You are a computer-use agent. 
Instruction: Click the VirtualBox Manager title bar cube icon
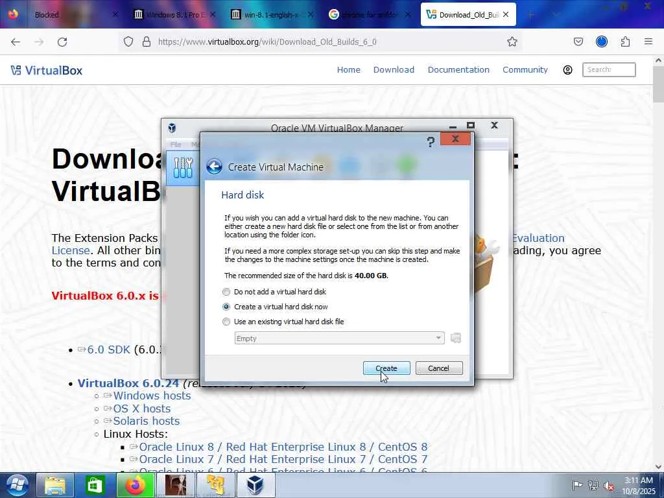coord(172,128)
